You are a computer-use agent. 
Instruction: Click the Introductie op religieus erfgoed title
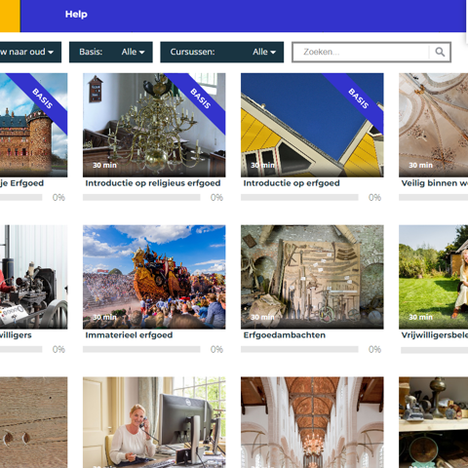pyautogui.click(x=153, y=183)
